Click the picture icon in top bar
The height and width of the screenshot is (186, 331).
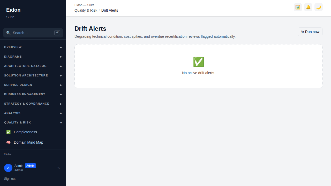tap(298, 7)
